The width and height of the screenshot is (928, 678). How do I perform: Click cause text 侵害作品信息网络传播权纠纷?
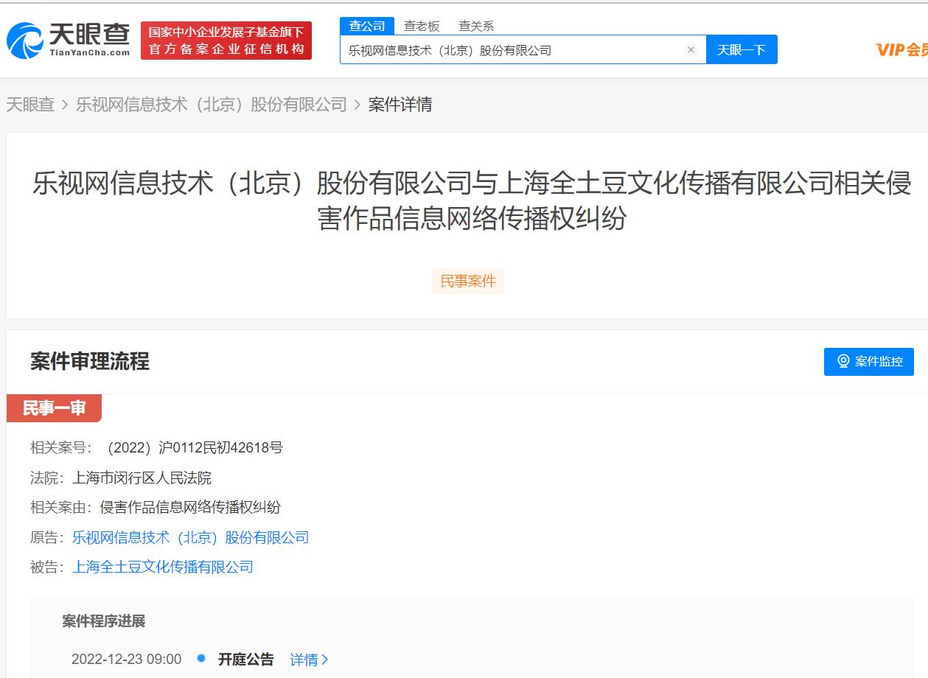click(190, 507)
